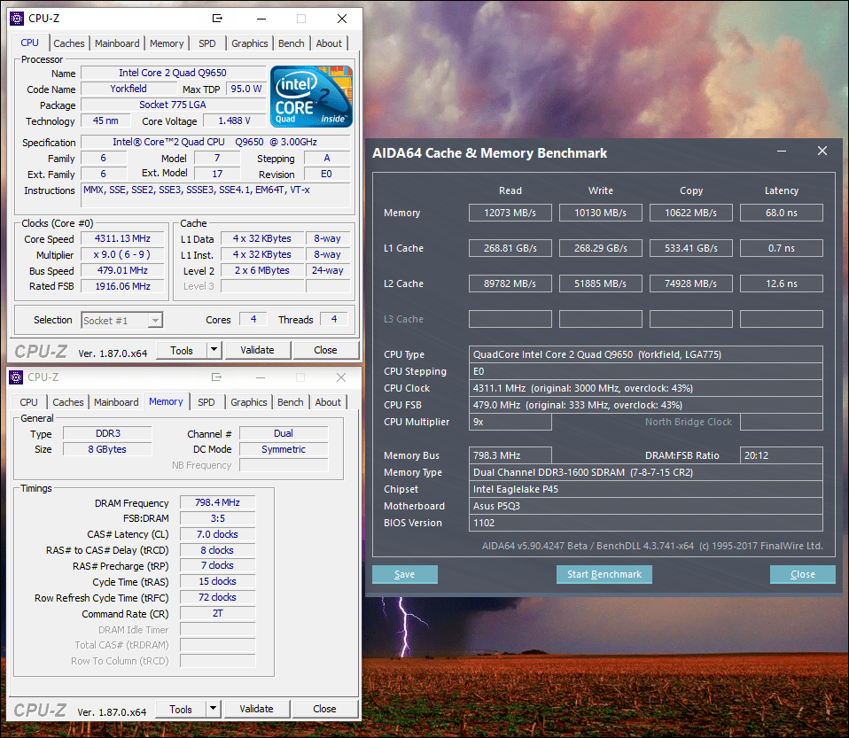Click the L2 Cache Latency 12.6 ns field

(x=782, y=284)
